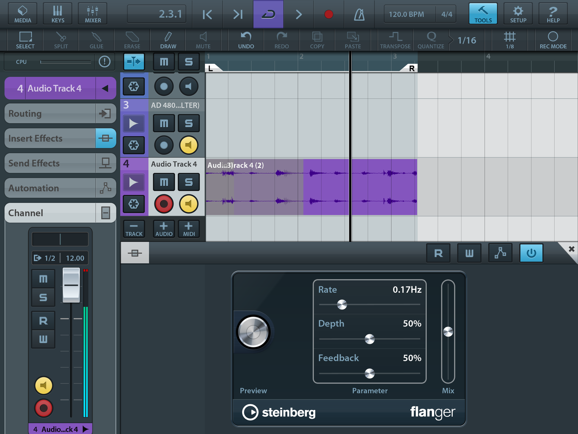Jump to right locator transport button
Screen dimensions: 578x434
pyautogui.click(x=238, y=14)
